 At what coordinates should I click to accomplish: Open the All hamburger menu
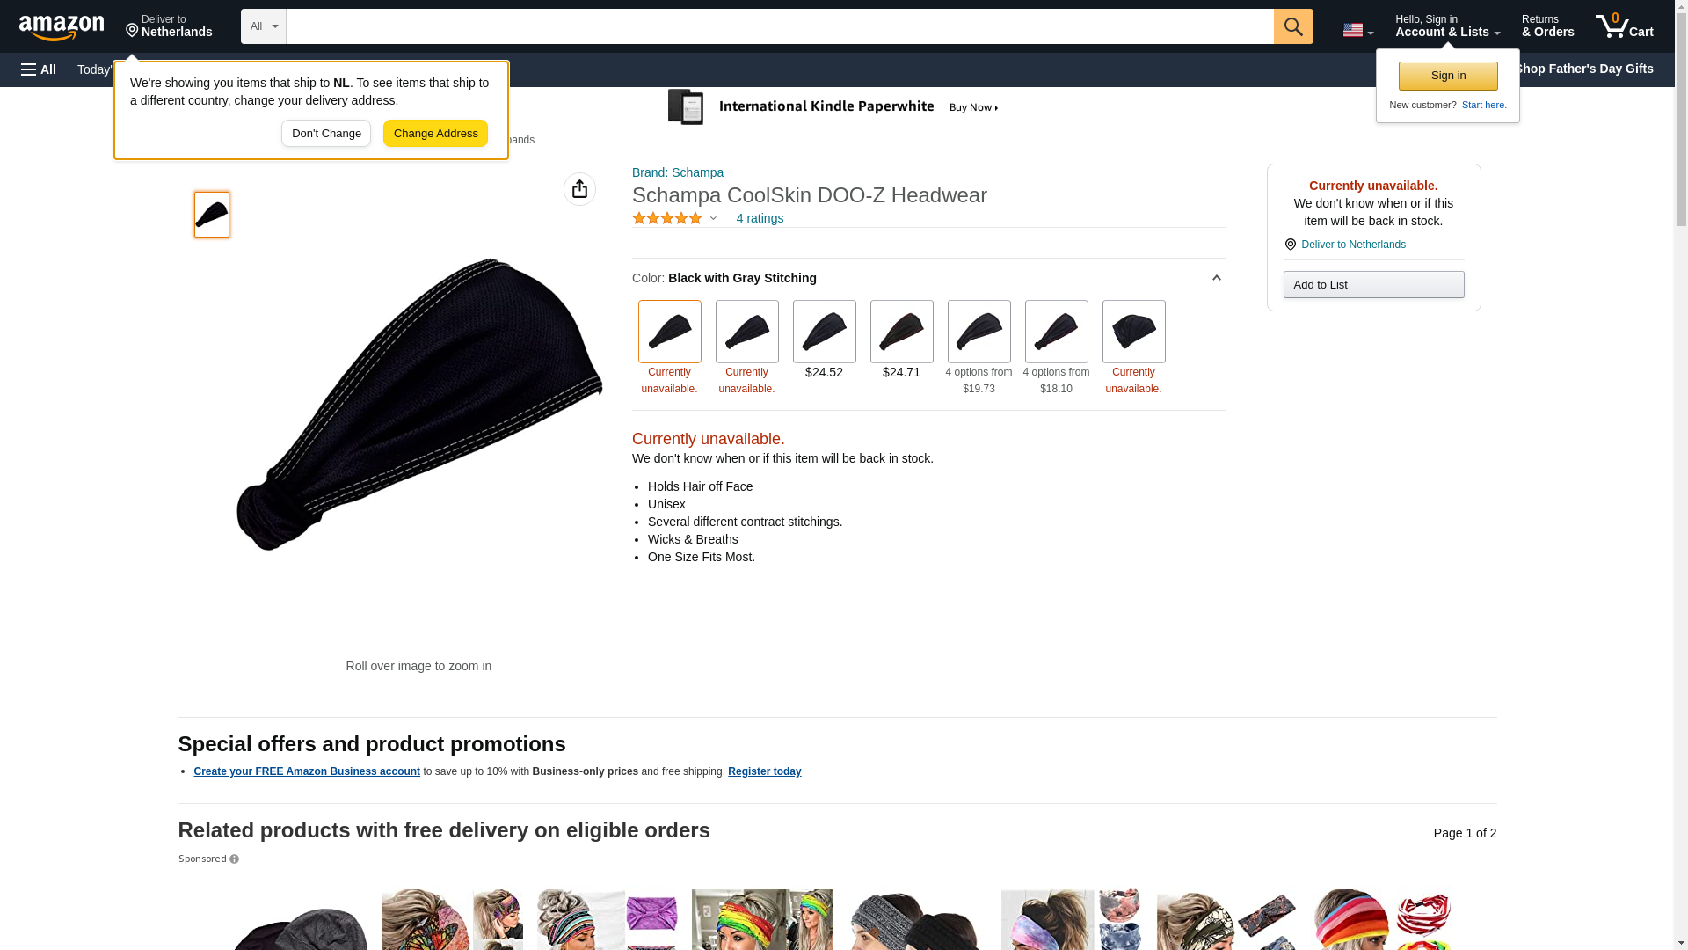pyautogui.click(x=39, y=69)
